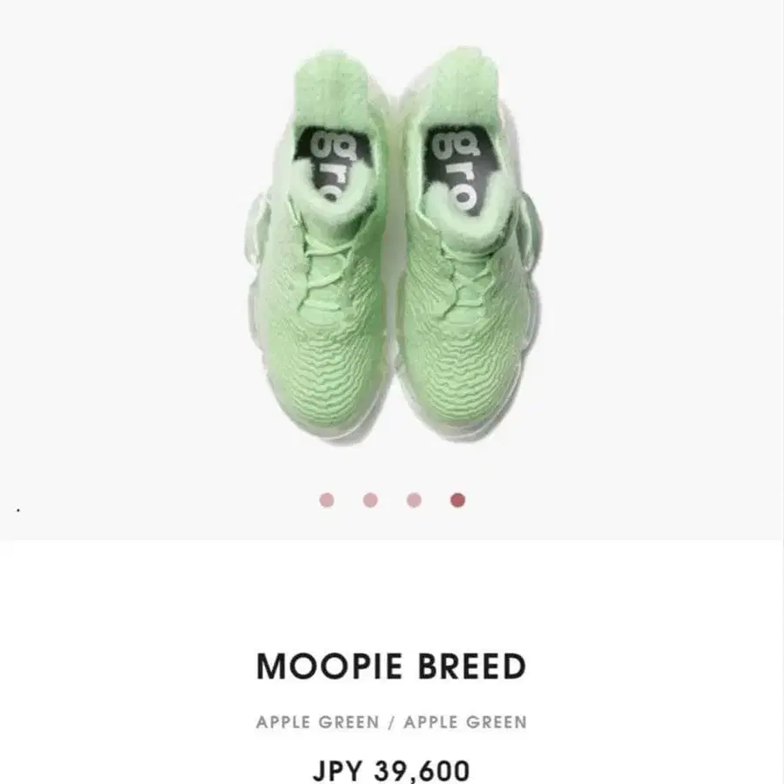Jump to the second carousel image dot

(x=370, y=500)
